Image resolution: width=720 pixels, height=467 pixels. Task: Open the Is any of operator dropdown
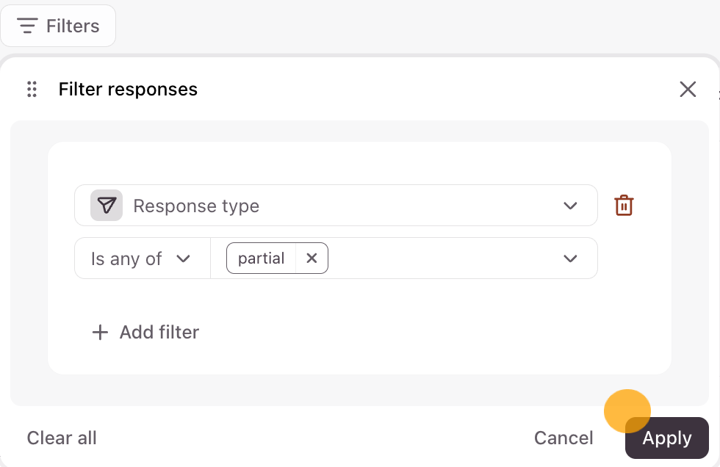tap(141, 258)
